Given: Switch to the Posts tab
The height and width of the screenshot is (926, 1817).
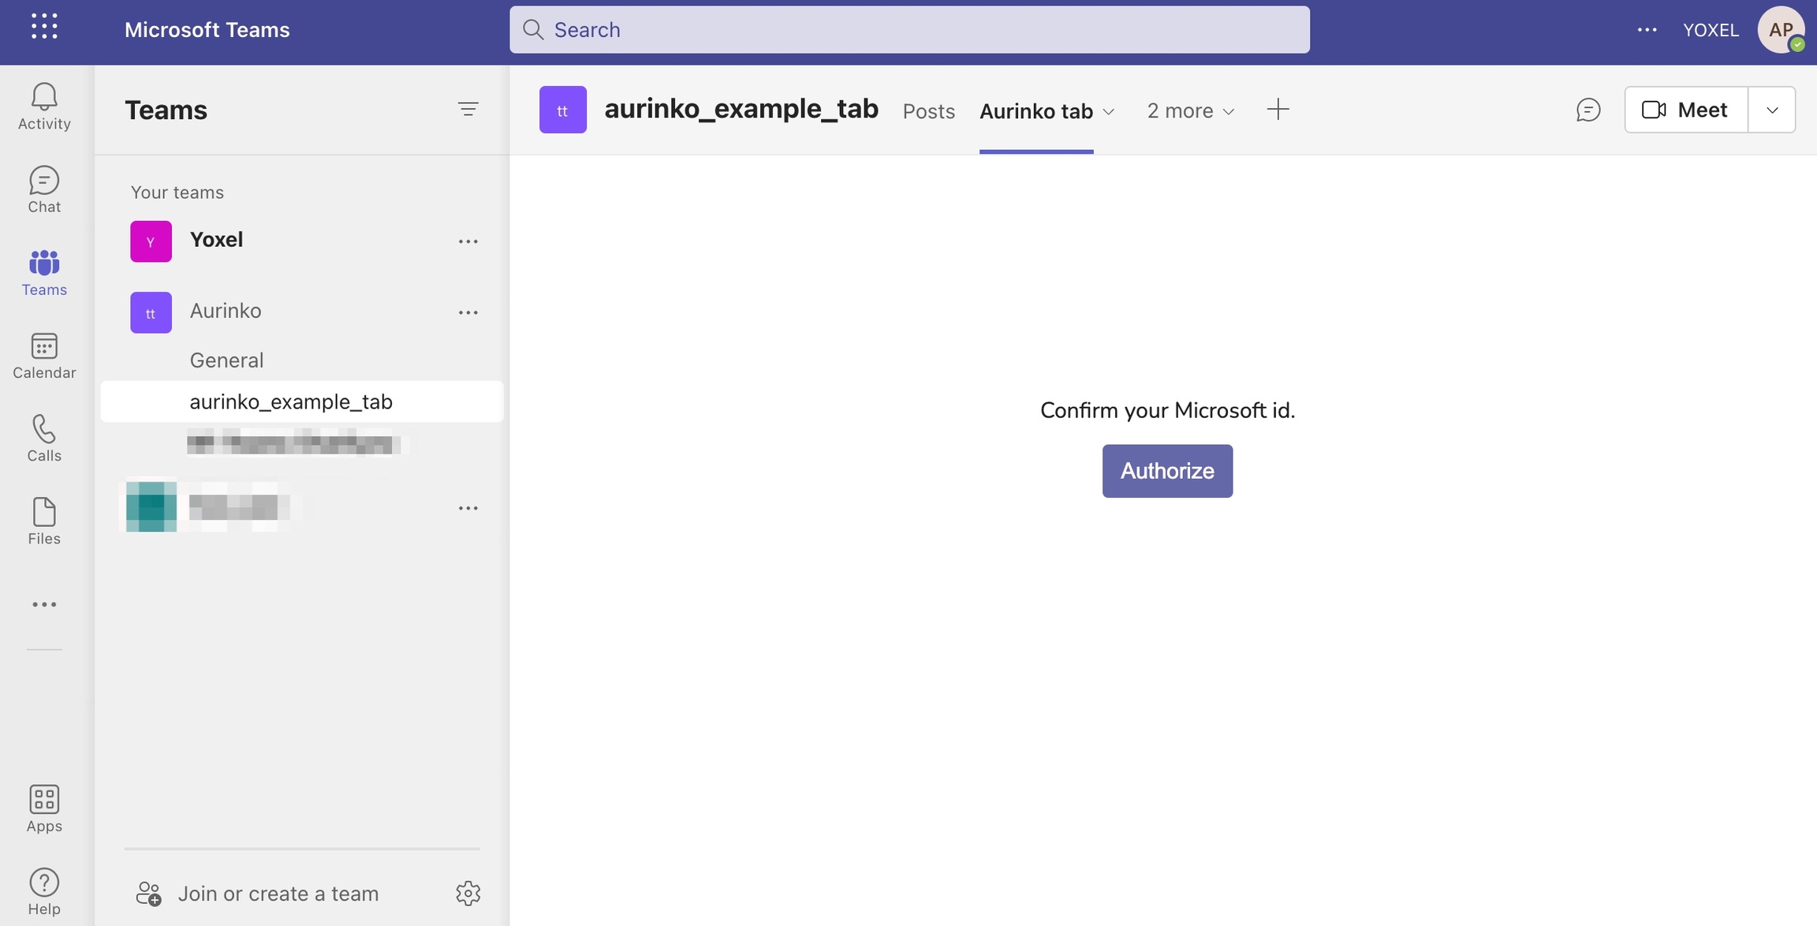Looking at the screenshot, I should pyautogui.click(x=928, y=111).
